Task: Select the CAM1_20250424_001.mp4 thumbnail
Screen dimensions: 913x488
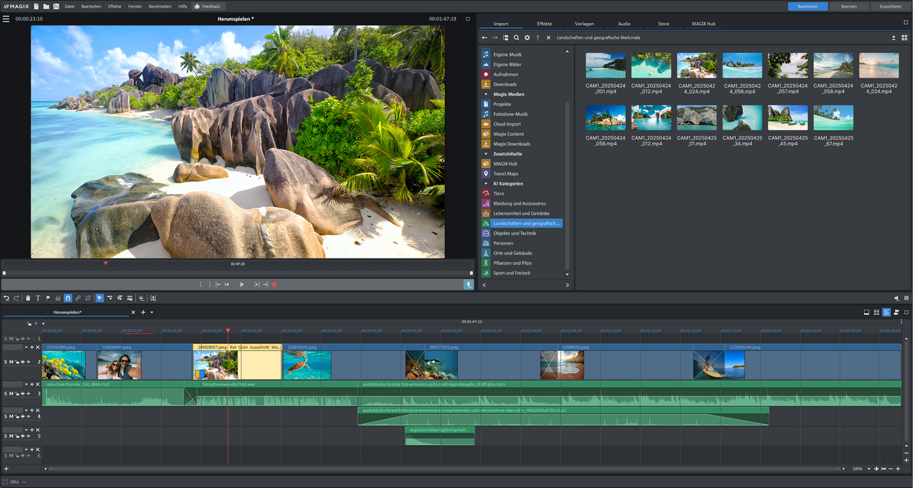Action: 605,65
